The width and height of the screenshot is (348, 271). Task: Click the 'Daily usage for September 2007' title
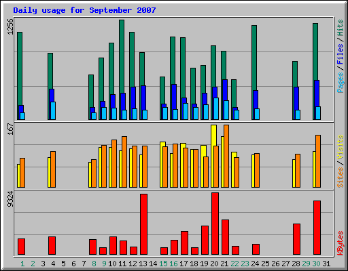click(x=84, y=10)
